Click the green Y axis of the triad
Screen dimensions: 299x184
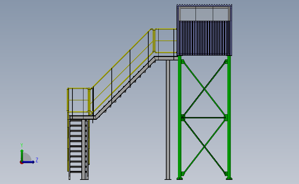(x=22, y=156)
